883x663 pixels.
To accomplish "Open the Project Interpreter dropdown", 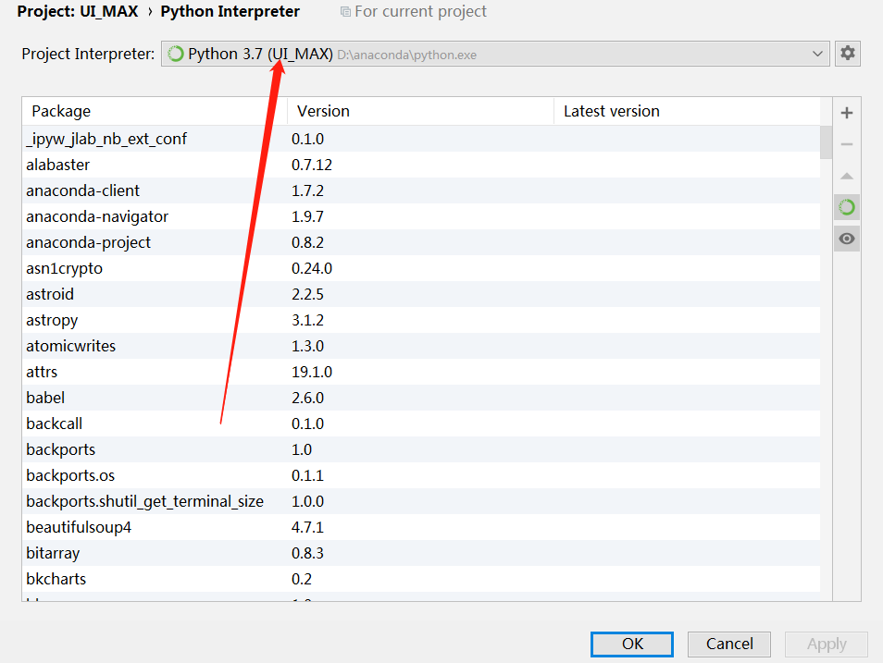I will coord(495,54).
